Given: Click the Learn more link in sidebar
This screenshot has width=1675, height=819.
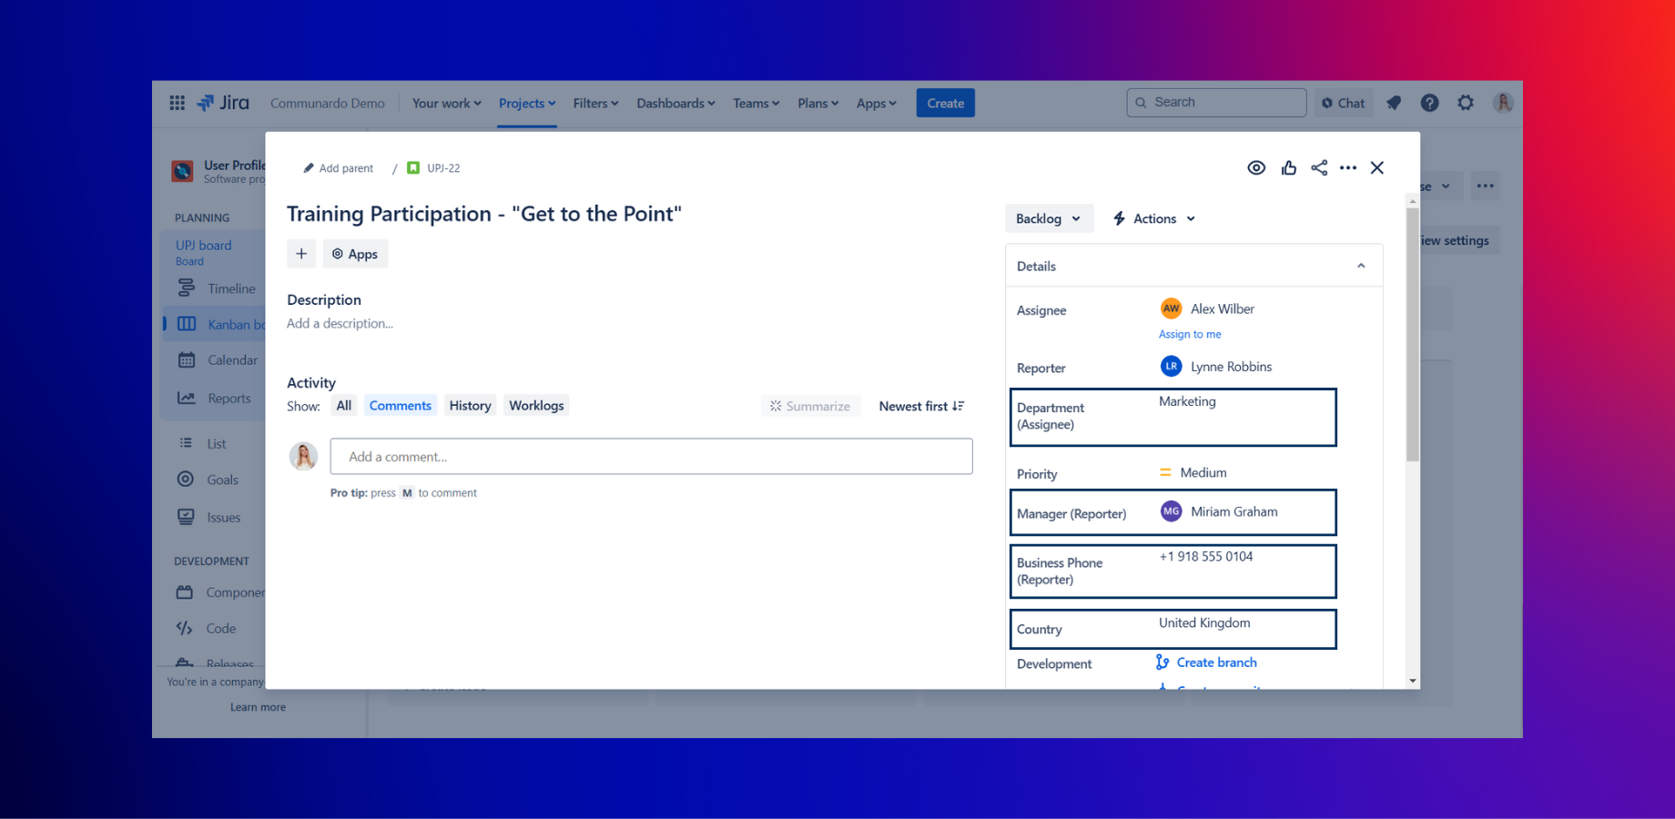Looking at the screenshot, I should [258, 707].
